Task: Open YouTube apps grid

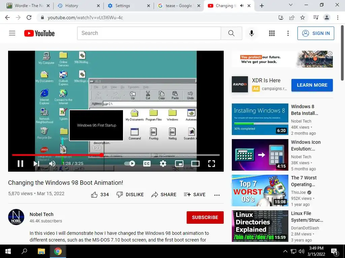Action: click(272, 33)
